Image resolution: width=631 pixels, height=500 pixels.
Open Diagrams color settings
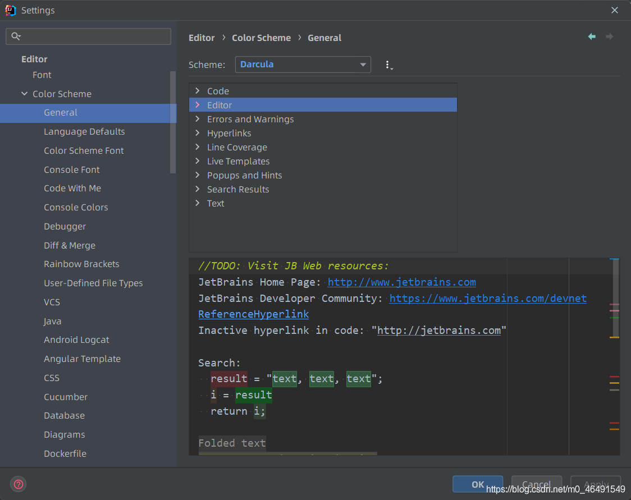pos(65,434)
